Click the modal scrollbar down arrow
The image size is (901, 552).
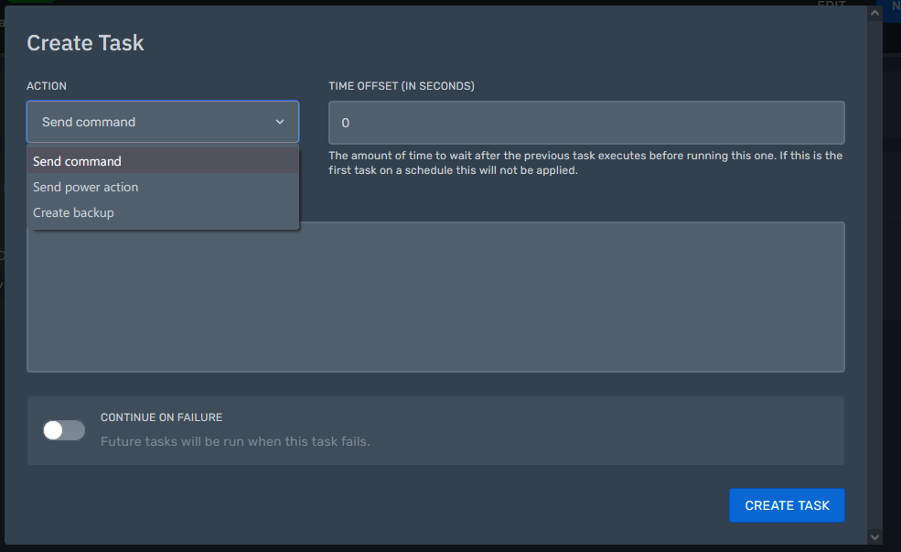pyautogui.click(x=874, y=537)
